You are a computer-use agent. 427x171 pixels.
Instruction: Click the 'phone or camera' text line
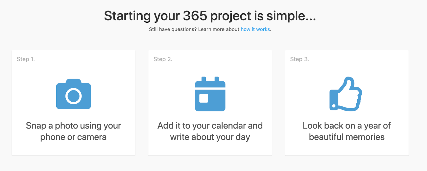[x=73, y=137]
